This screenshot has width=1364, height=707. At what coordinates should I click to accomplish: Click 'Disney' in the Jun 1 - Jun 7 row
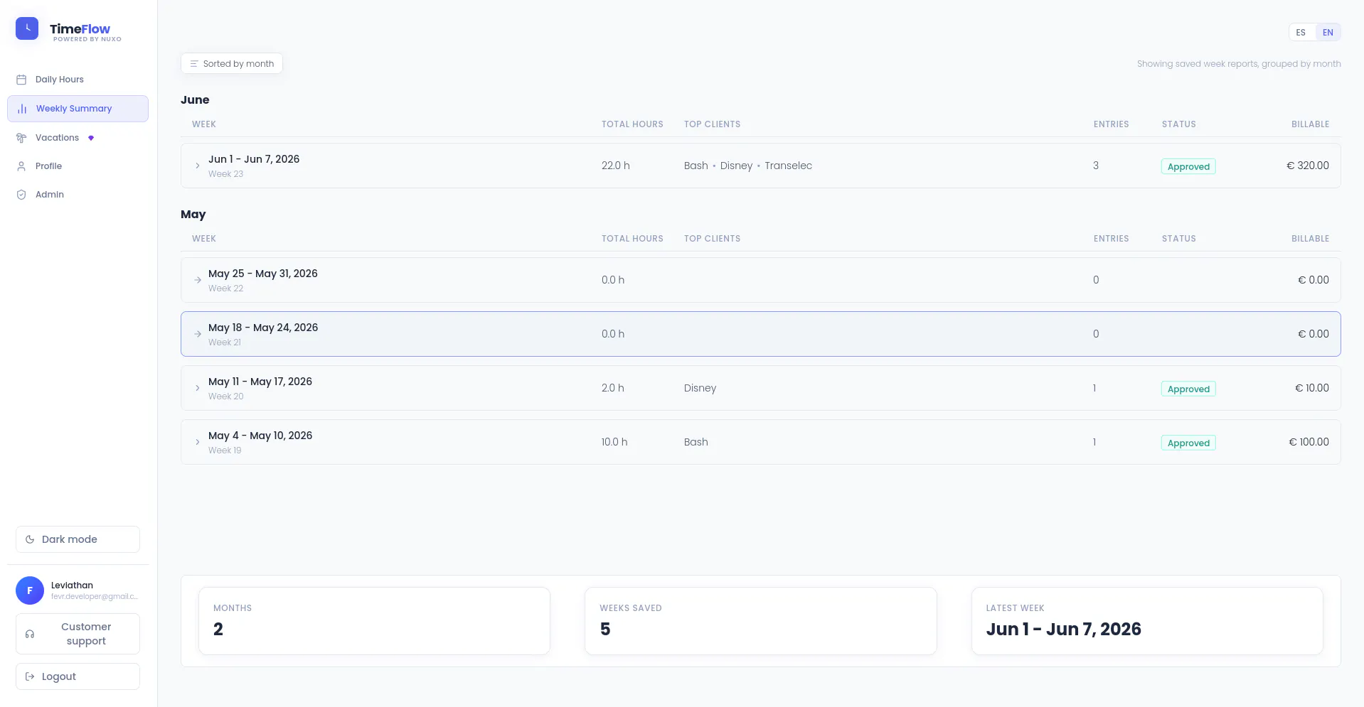coord(736,166)
